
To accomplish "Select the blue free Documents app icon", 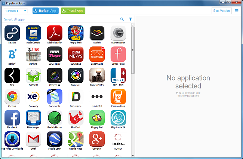I will tap(55, 97).
